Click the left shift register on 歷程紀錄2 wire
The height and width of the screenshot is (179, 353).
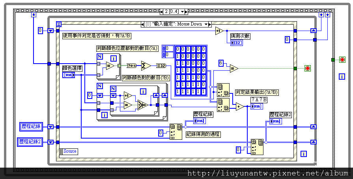tap(50, 142)
